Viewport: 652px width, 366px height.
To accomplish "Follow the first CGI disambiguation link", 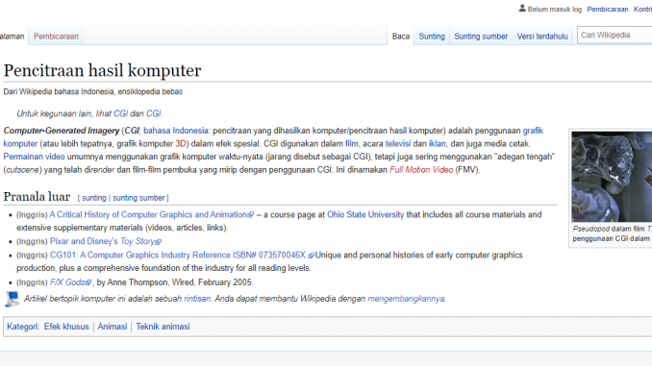I will pyautogui.click(x=120, y=113).
